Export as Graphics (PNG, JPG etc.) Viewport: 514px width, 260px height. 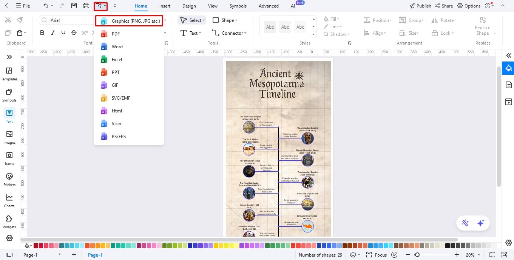[x=129, y=21]
